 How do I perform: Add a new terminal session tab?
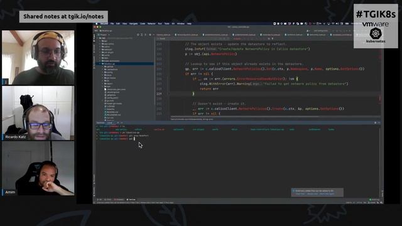coord(118,123)
